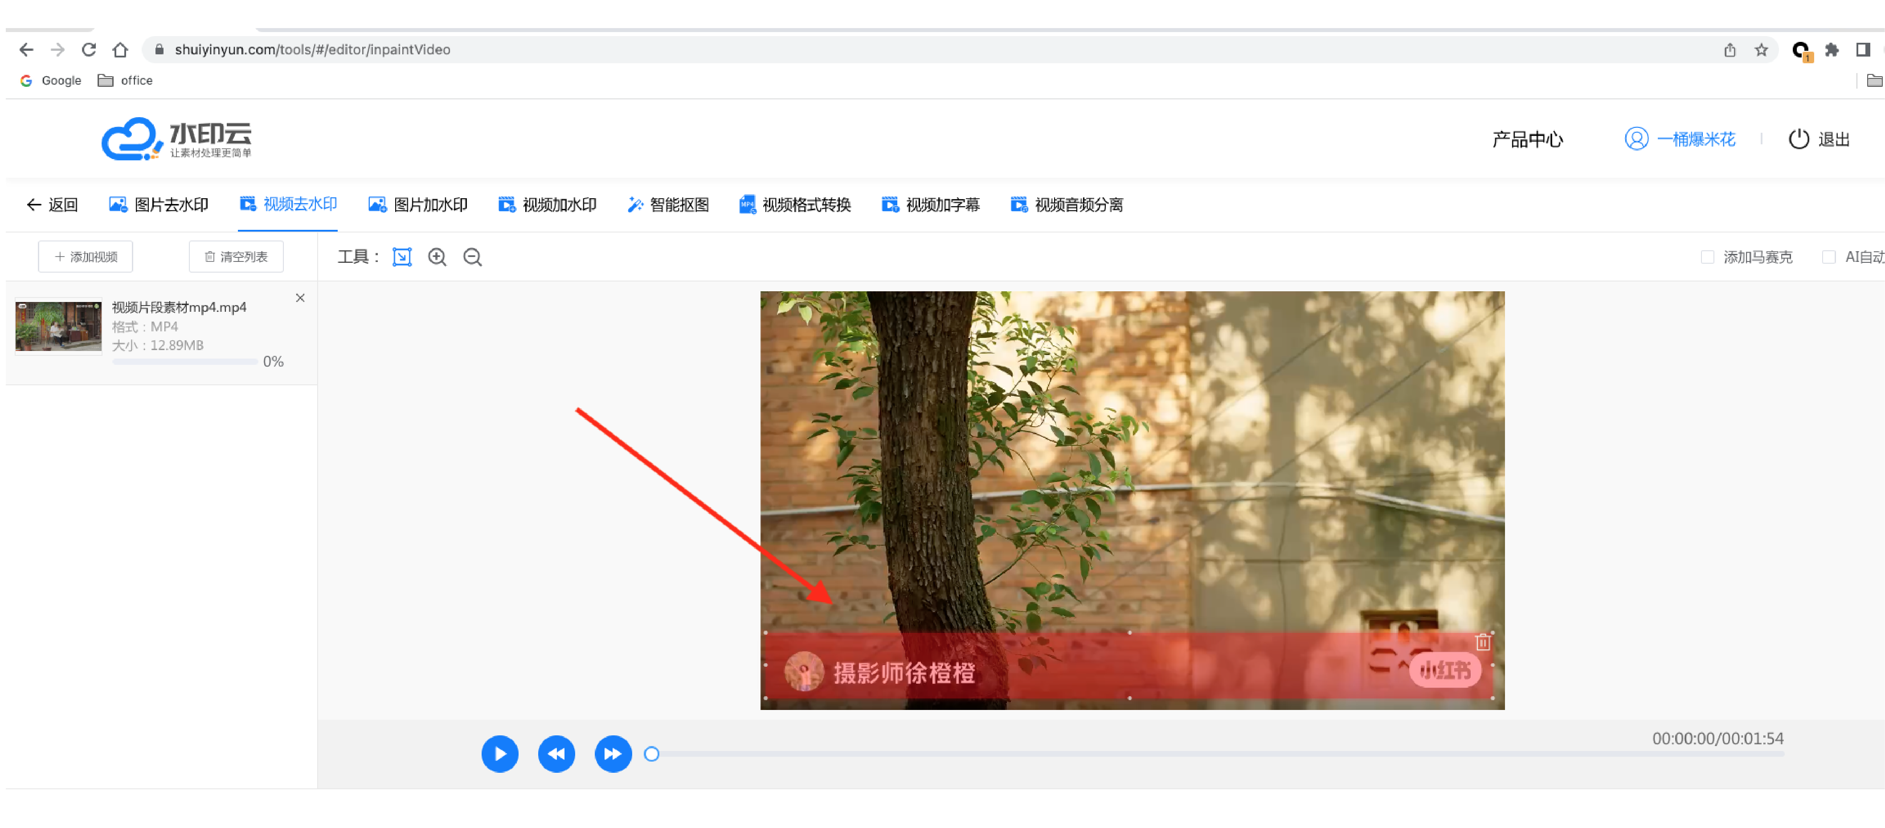Click the file name 视频片段素材mp4.mp4
The image size is (1885, 828).
click(179, 307)
